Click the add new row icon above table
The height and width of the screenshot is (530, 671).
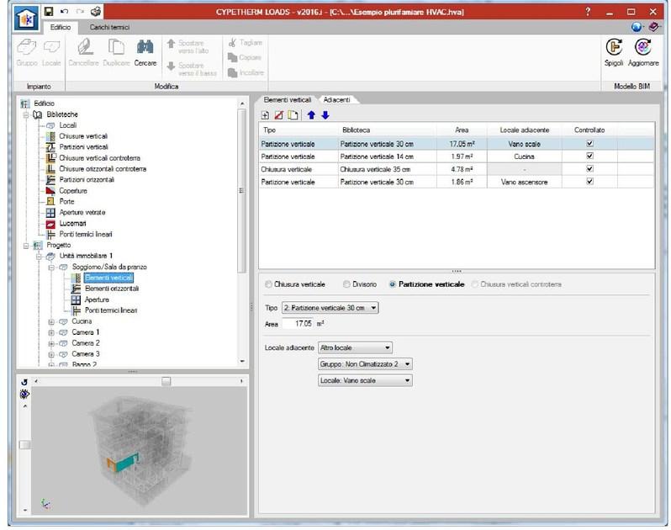click(x=266, y=115)
